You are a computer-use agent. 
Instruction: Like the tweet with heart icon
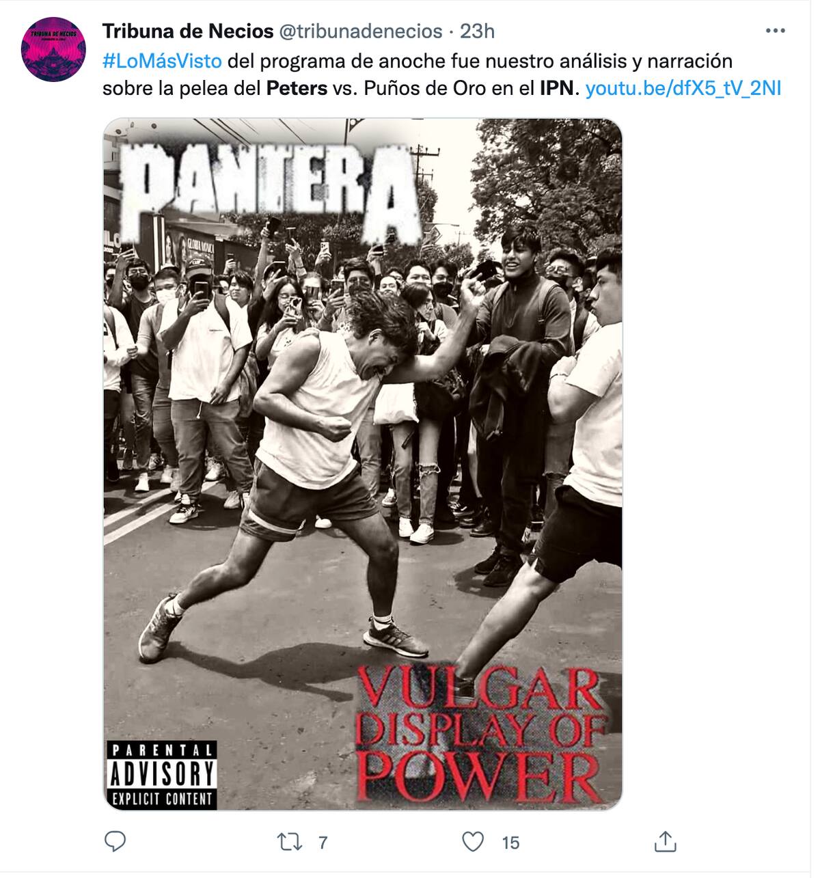473,842
